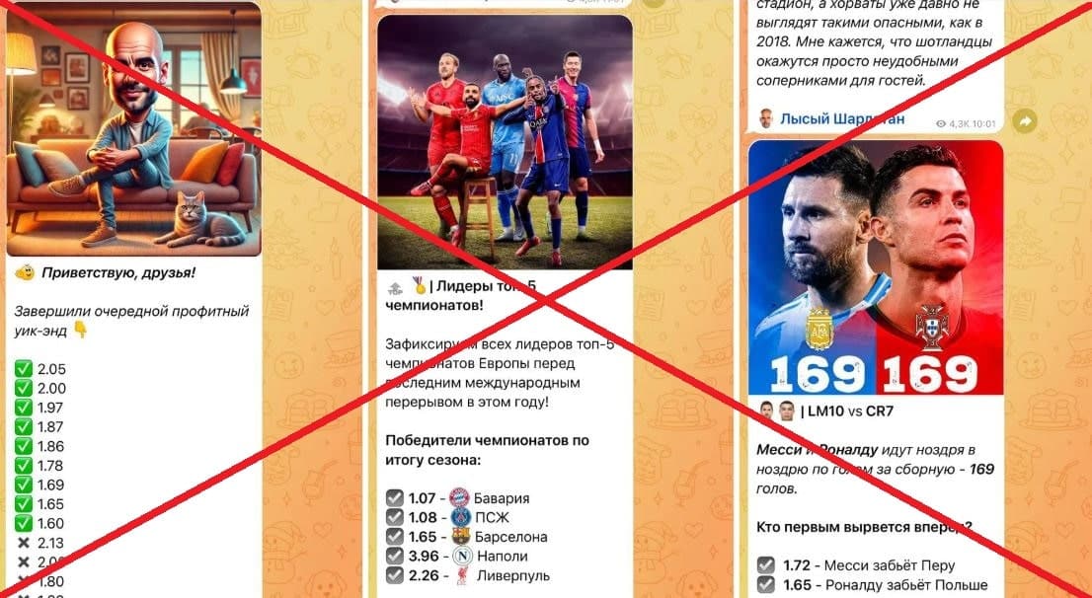
Task: Open the Лысый Шарлатан channel name link
Action: coord(842,119)
